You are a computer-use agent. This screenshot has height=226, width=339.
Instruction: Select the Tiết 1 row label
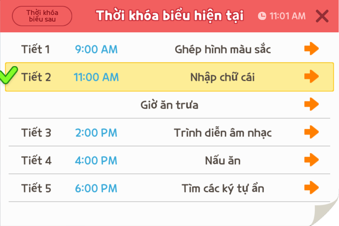point(36,49)
